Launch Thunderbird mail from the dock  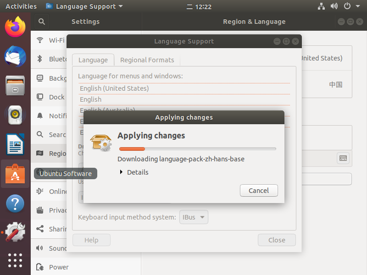pos(15,56)
